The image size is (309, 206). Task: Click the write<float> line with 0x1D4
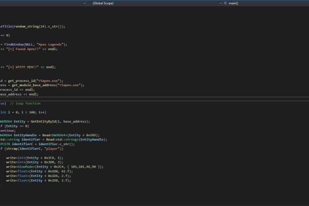(38, 176)
